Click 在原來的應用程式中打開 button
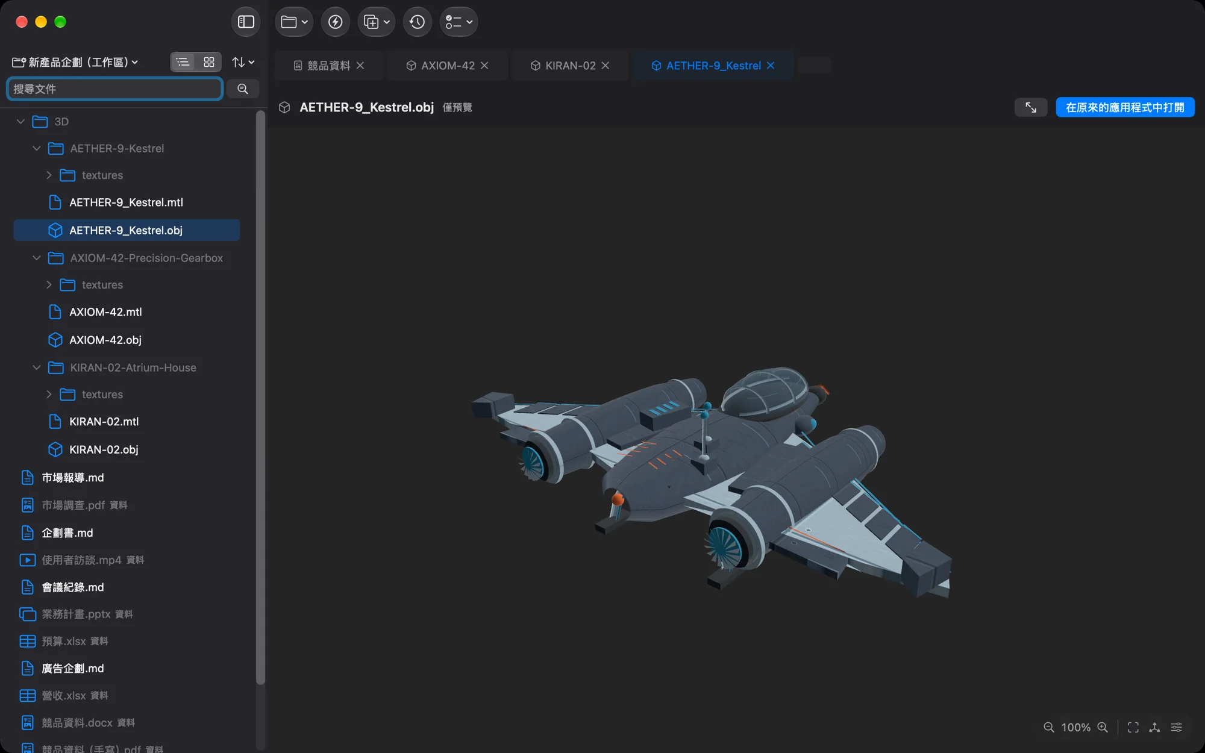The height and width of the screenshot is (753, 1205). pyautogui.click(x=1125, y=107)
